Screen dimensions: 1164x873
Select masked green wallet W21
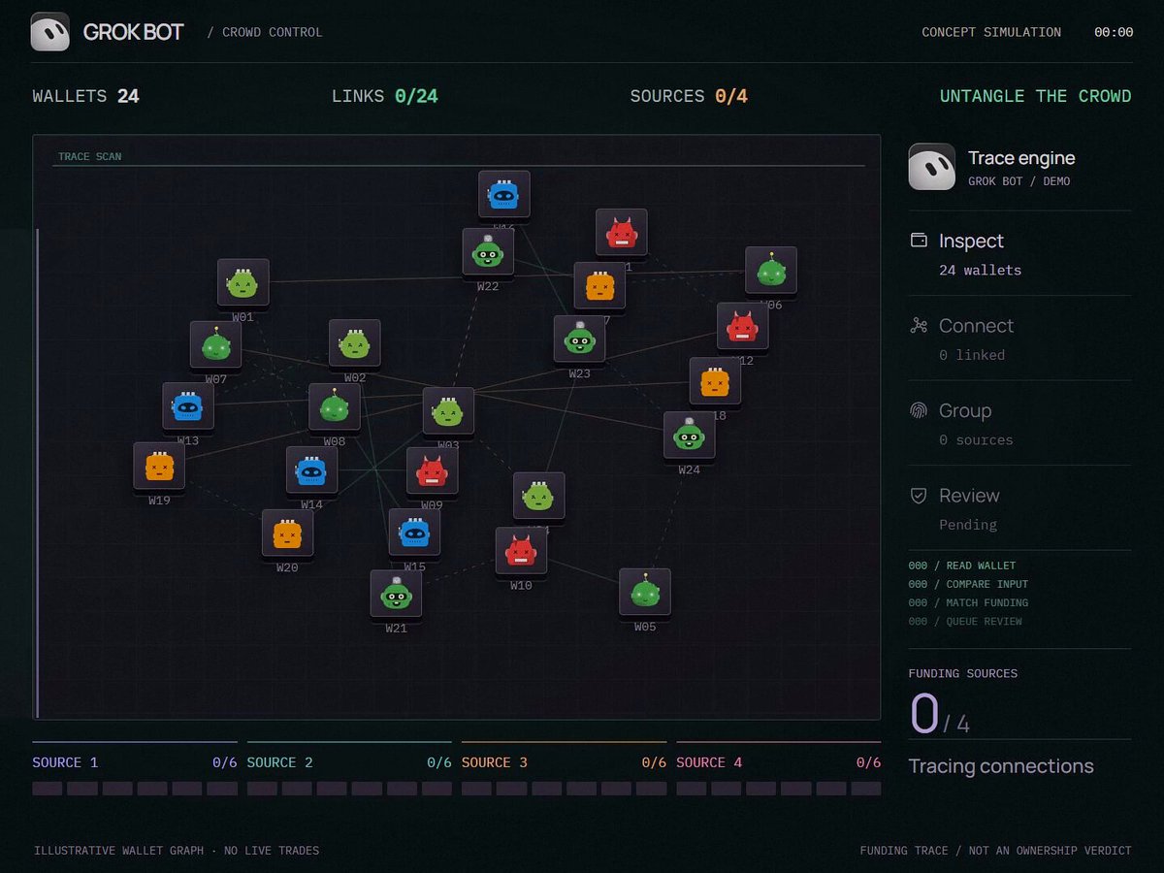tap(396, 594)
